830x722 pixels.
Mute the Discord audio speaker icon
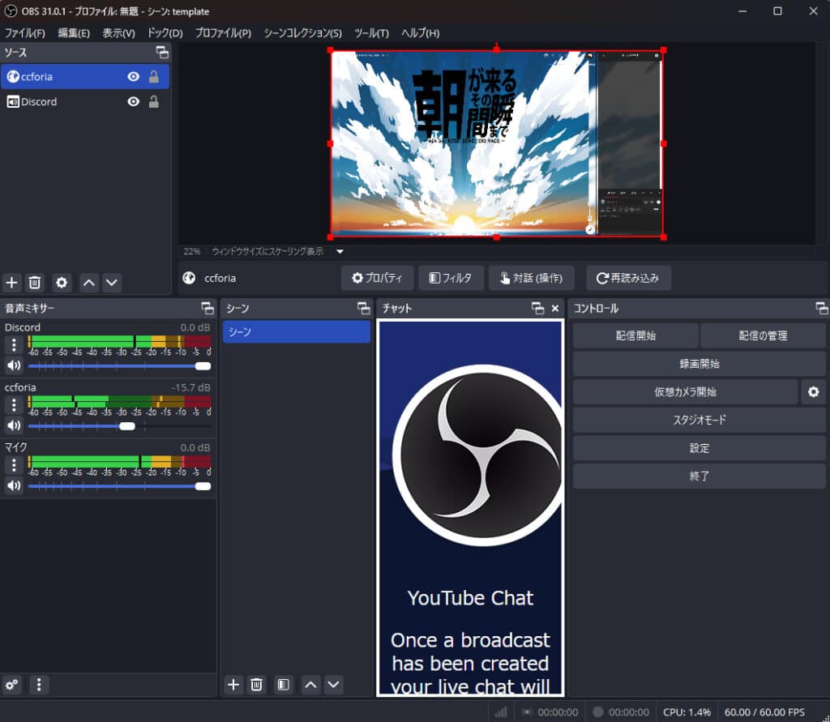[14, 365]
